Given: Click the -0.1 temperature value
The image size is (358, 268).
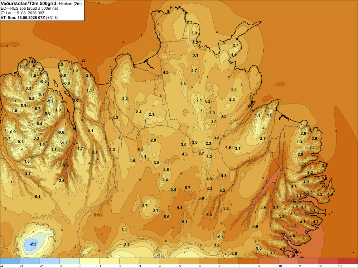Looking at the screenshot, I should click(40, 95).
